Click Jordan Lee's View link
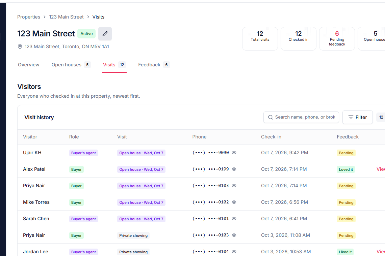Image resolution: width=385 pixels, height=256 pixels. 381,252
